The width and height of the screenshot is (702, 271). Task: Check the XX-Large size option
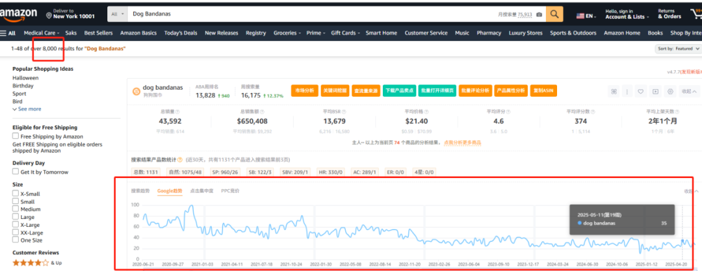pyautogui.click(x=16, y=232)
